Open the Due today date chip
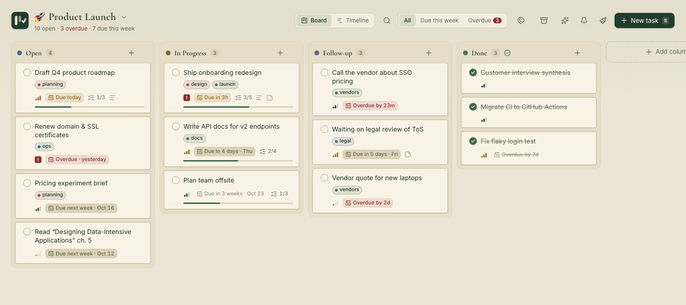686x305 pixels. (64, 98)
